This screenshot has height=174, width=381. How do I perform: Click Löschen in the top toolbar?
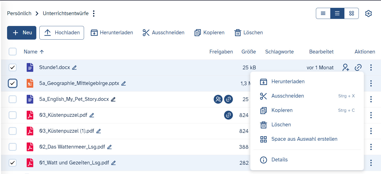(x=249, y=33)
